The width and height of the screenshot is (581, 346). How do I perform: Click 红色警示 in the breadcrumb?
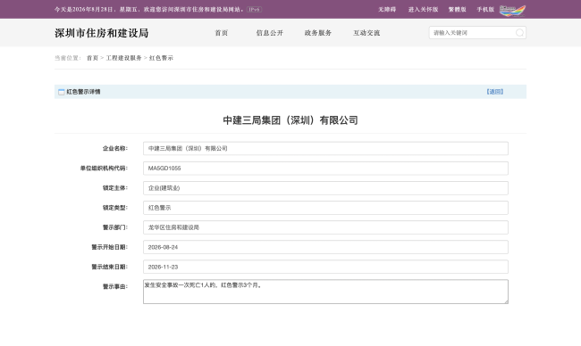pyautogui.click(x=161, y=58)
